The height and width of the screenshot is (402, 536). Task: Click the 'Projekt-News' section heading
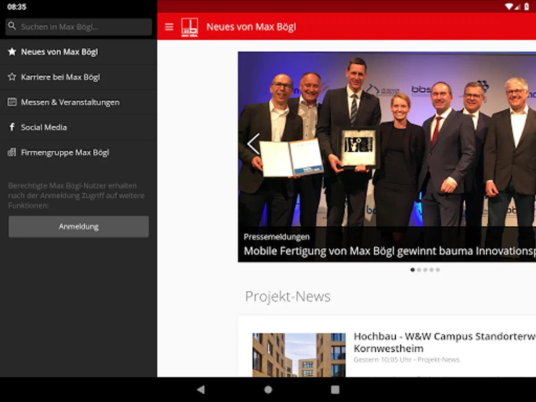[x=288, y=297]
